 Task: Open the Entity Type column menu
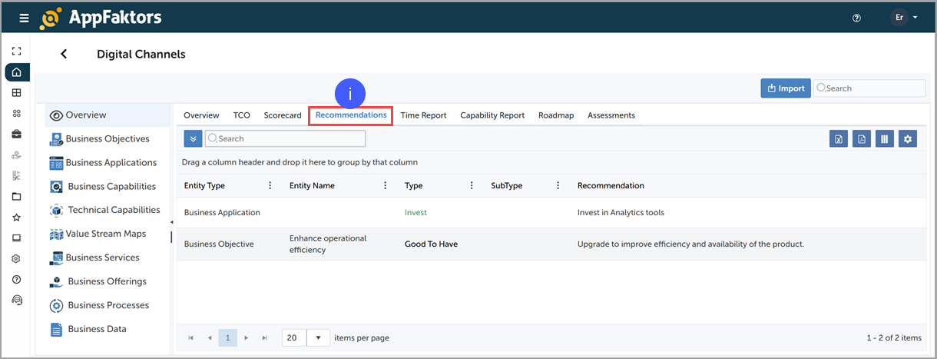click(x=270, y=185)
